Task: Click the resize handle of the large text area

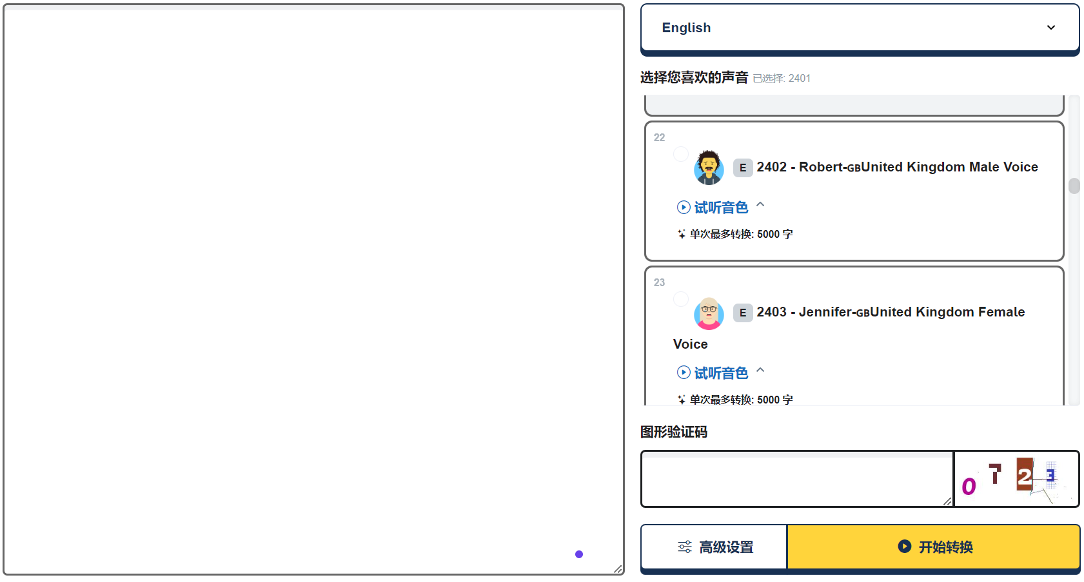Action: pyautogui.click(x=618, y=569)
